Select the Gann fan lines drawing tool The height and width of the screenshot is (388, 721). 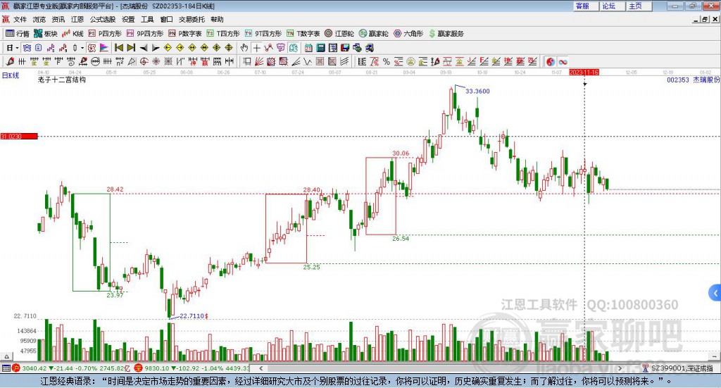click(x=259, y=61)
